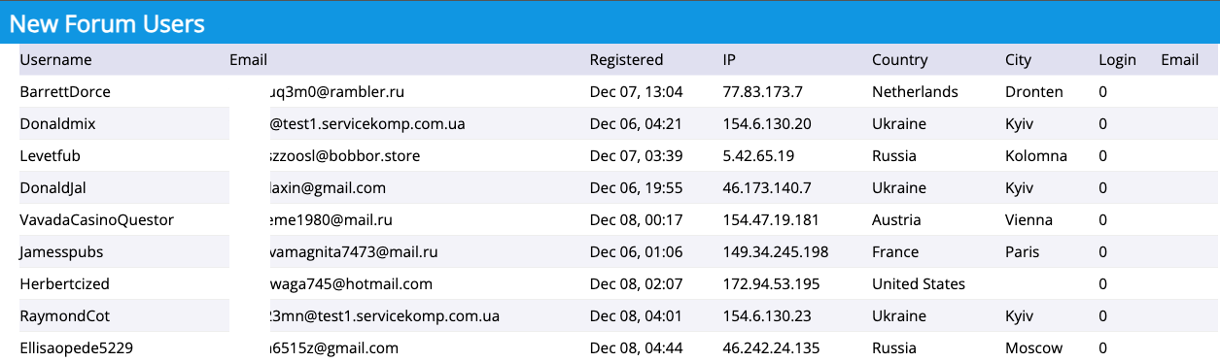Click registration date Dec 06, 01:06
The height and width of the screenshot is (362, 1220).
(636, 252)
